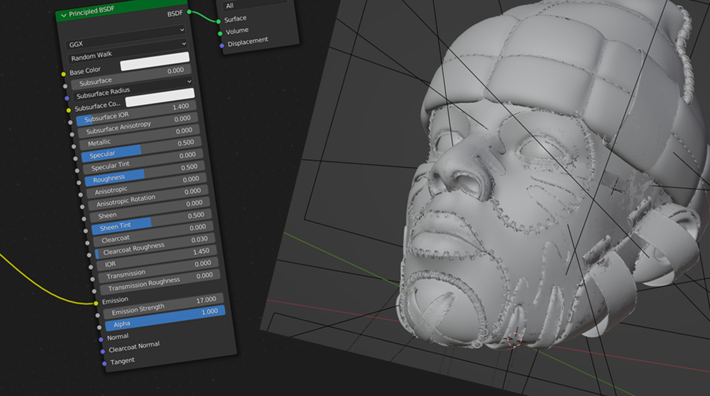Click the 3D cursor in the viewport
The width and height of the screenshot is (710, 396).
514,340
